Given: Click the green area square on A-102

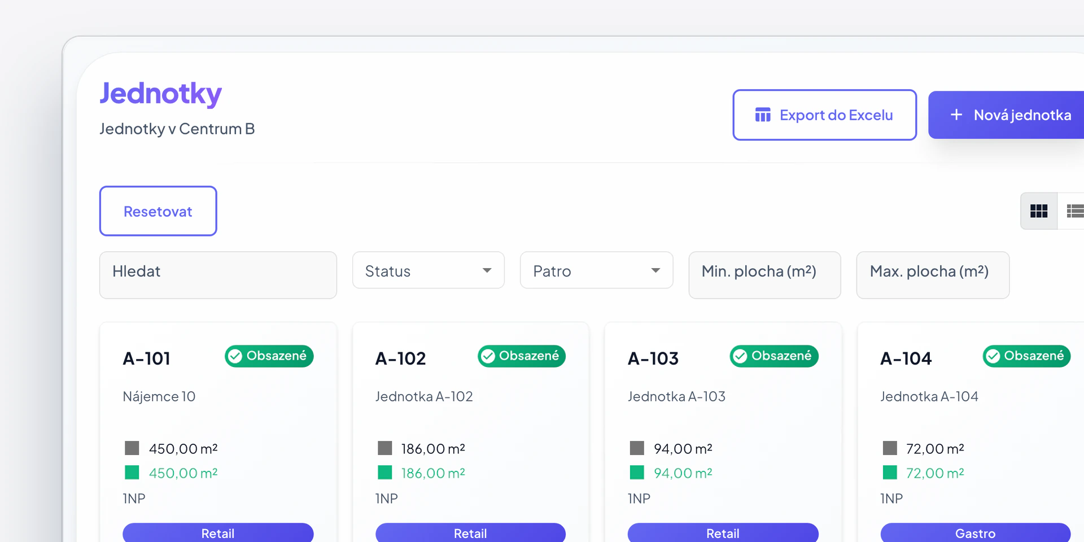Looking at the screenshot, I should (x=385, y=472).
